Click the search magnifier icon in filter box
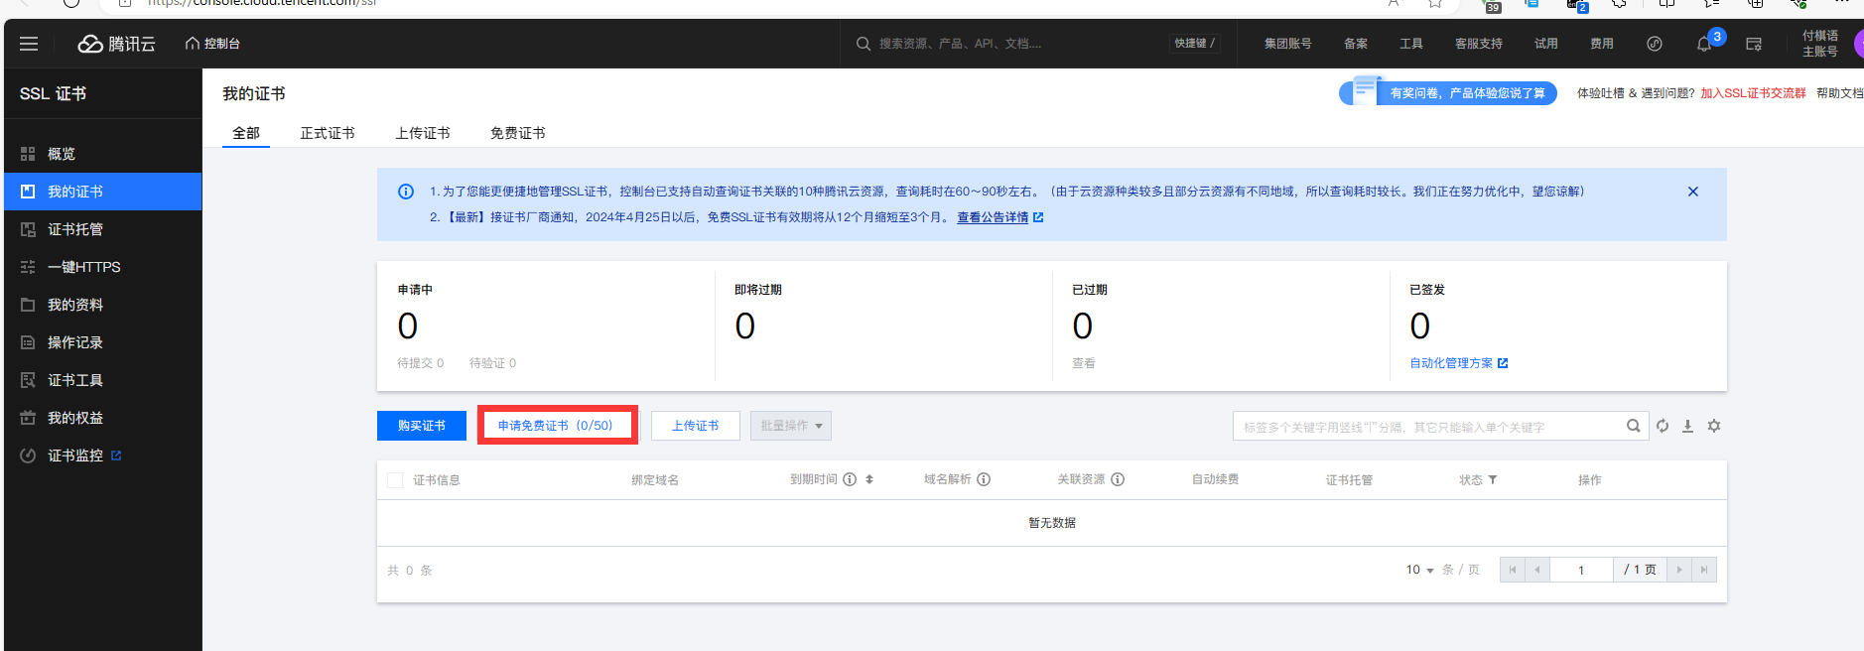The height and width of the screenshot is (651, 1864). point(1633,426)
